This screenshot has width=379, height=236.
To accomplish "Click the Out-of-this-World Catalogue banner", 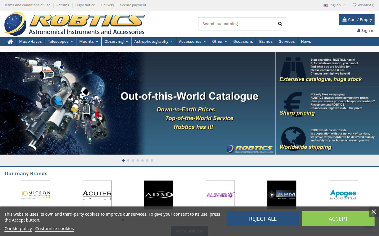I will coord(138,103).
